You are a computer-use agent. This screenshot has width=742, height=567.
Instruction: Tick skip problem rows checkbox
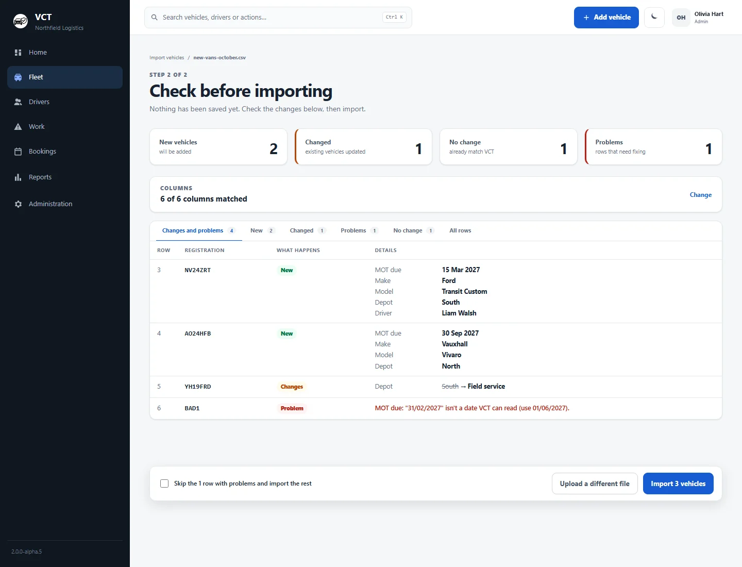click(x=164, y=483)
